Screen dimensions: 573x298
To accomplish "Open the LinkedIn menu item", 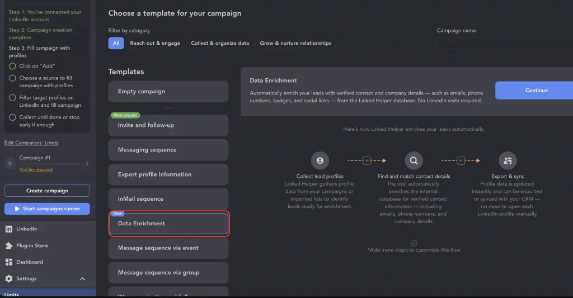I will 48,229.
